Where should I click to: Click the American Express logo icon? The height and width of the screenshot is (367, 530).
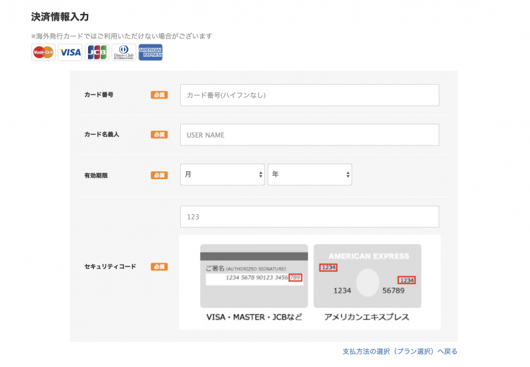click(x=150, y=52)
